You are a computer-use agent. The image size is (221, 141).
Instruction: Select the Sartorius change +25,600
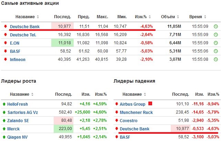click(x=83, y=112)
